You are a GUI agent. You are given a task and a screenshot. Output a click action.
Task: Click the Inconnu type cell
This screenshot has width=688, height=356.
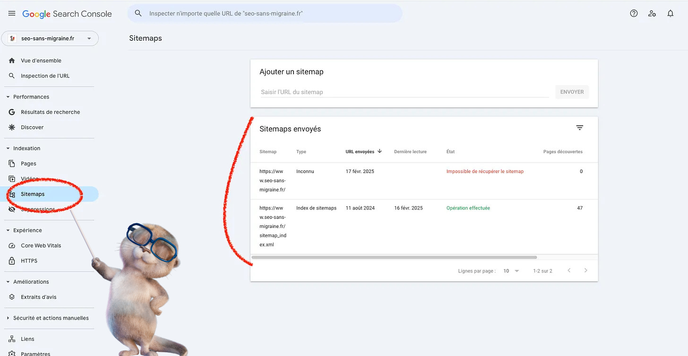pyautogui.click(x=305, y=171)
